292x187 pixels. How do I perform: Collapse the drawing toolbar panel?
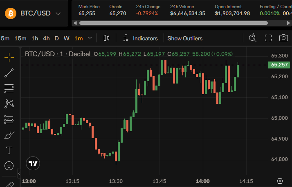point(19,174)
